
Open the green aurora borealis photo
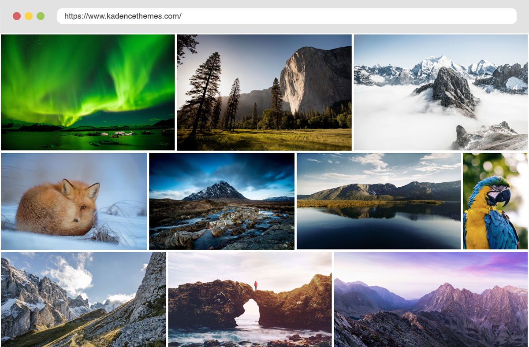[x=88, y=92]
